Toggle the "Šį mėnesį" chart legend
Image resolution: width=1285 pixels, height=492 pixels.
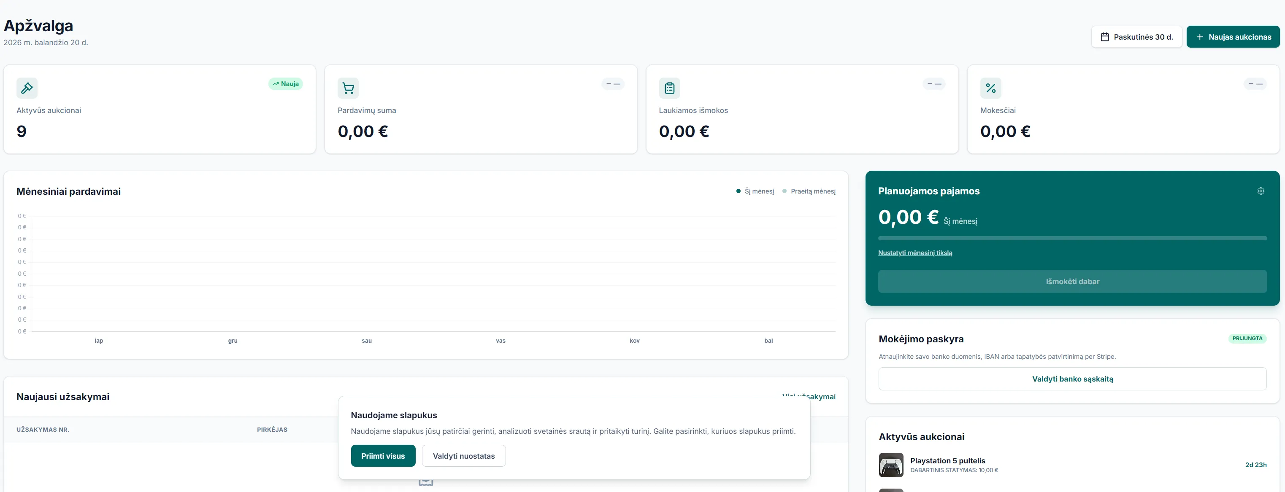click(755, 191)
